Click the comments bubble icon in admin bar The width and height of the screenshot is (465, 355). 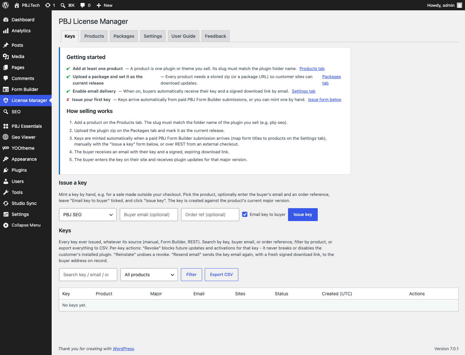[x=83, y=5]
